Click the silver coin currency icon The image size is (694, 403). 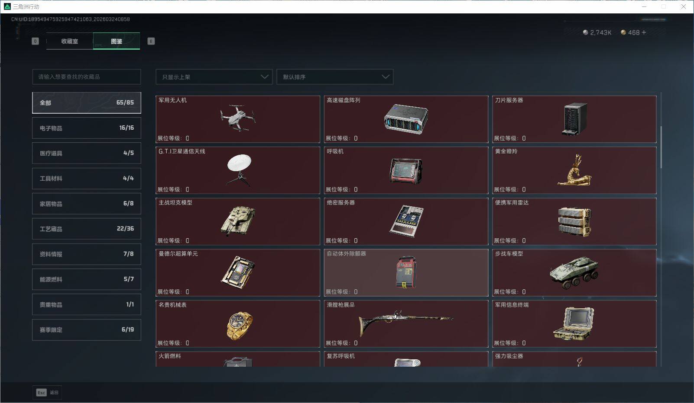click(586, 32)
